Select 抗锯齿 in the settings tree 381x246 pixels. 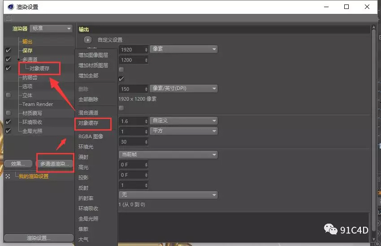click(30, 77)
